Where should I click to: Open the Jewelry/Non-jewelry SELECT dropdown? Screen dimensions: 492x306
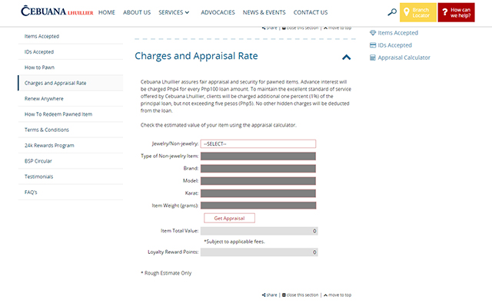258,144
